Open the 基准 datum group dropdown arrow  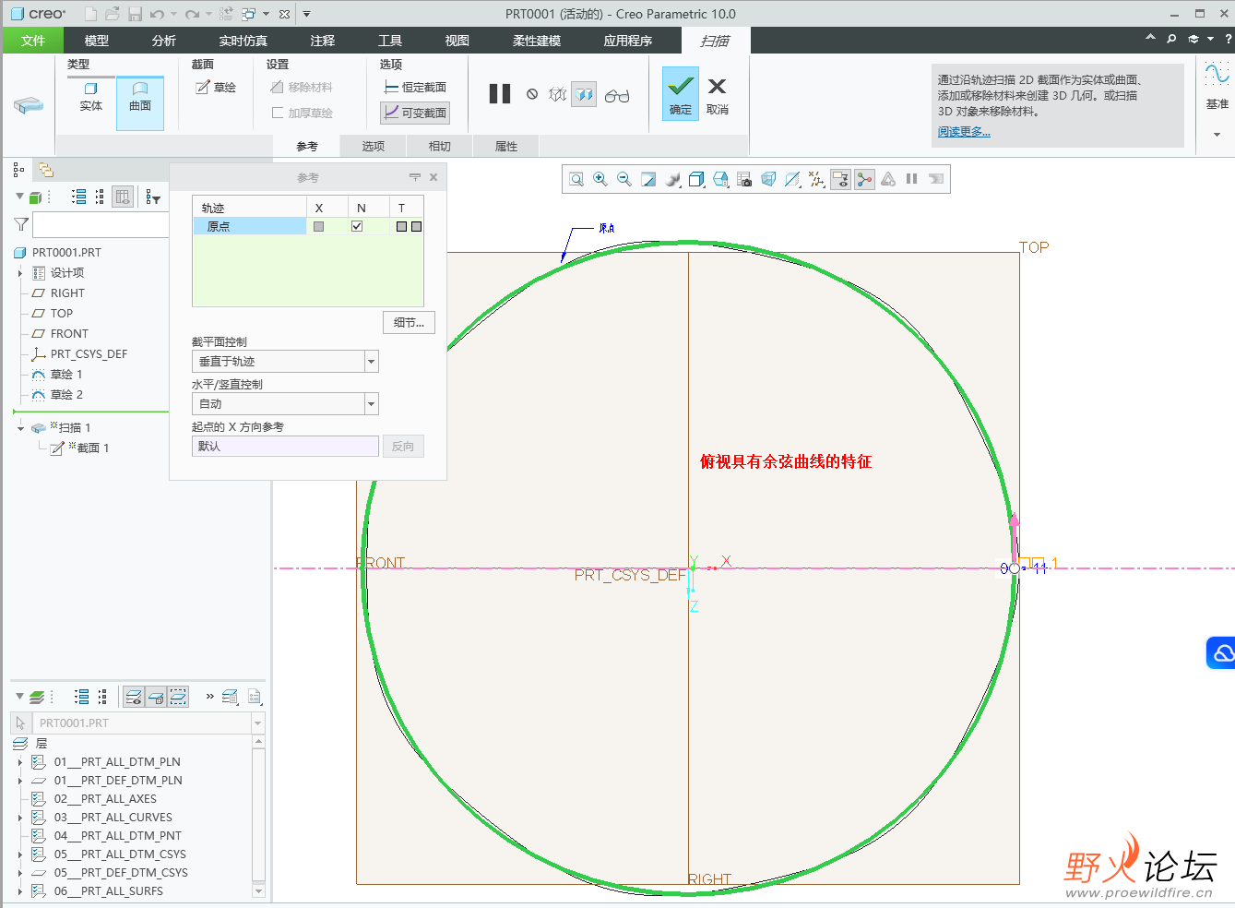(x=1217, y=135)
